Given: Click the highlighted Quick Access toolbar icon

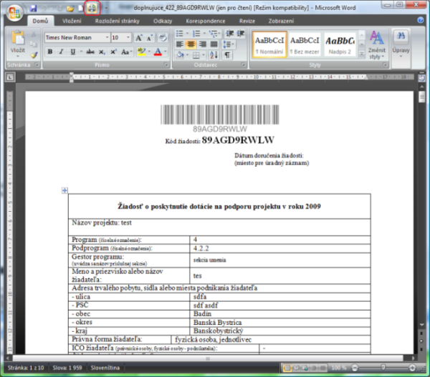Looking at the screenshot, I should tap(91, 8).
